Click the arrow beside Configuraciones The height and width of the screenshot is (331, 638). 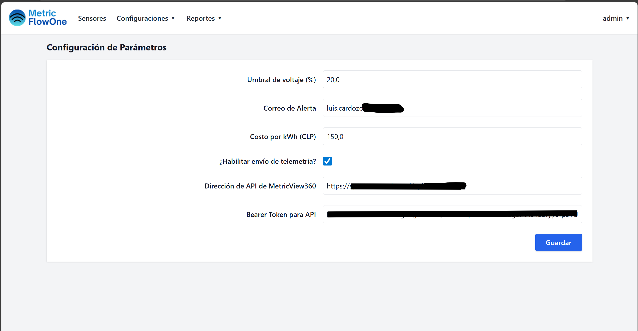[x=173, y=18]
